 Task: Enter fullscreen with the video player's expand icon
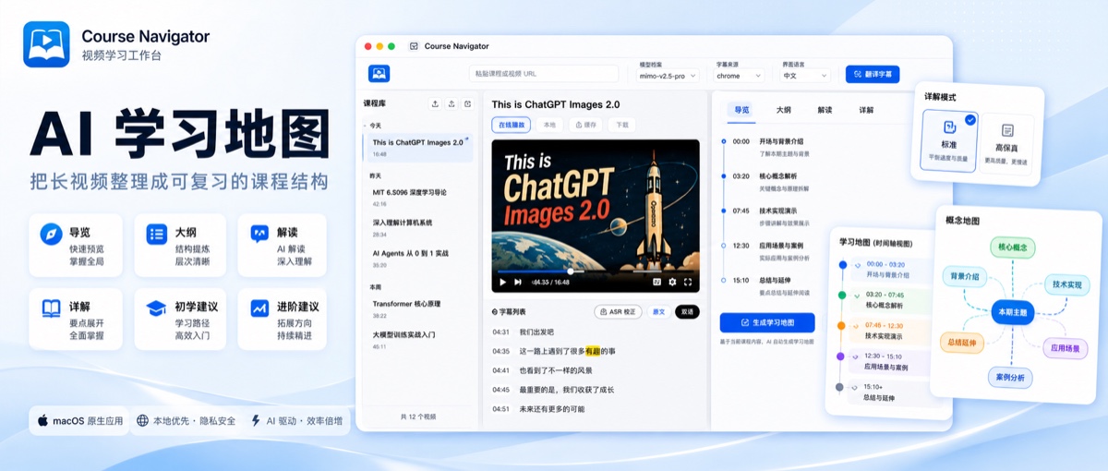tap(688, 282)
